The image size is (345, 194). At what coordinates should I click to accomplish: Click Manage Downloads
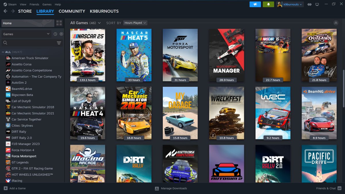(x=171, y=188)
